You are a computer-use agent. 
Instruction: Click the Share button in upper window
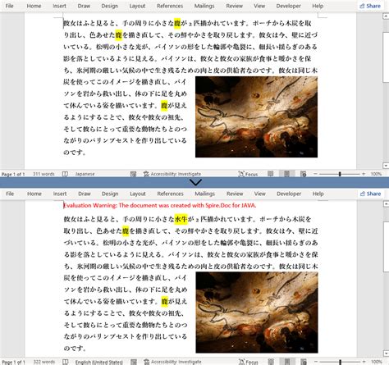click(370, 6)
